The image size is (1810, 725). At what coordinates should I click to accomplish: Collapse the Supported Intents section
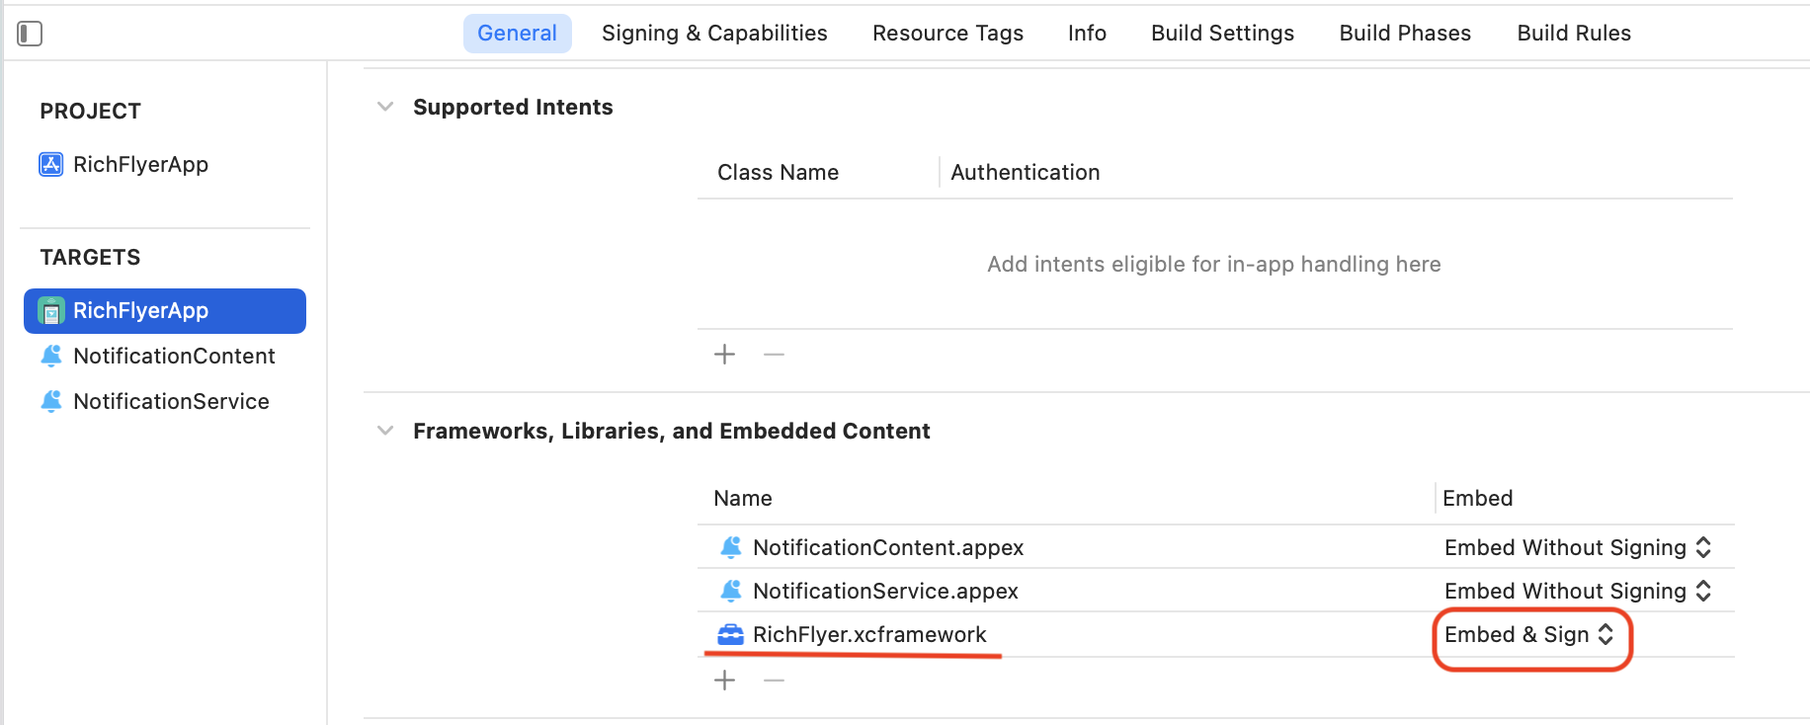tap(385, 107)
